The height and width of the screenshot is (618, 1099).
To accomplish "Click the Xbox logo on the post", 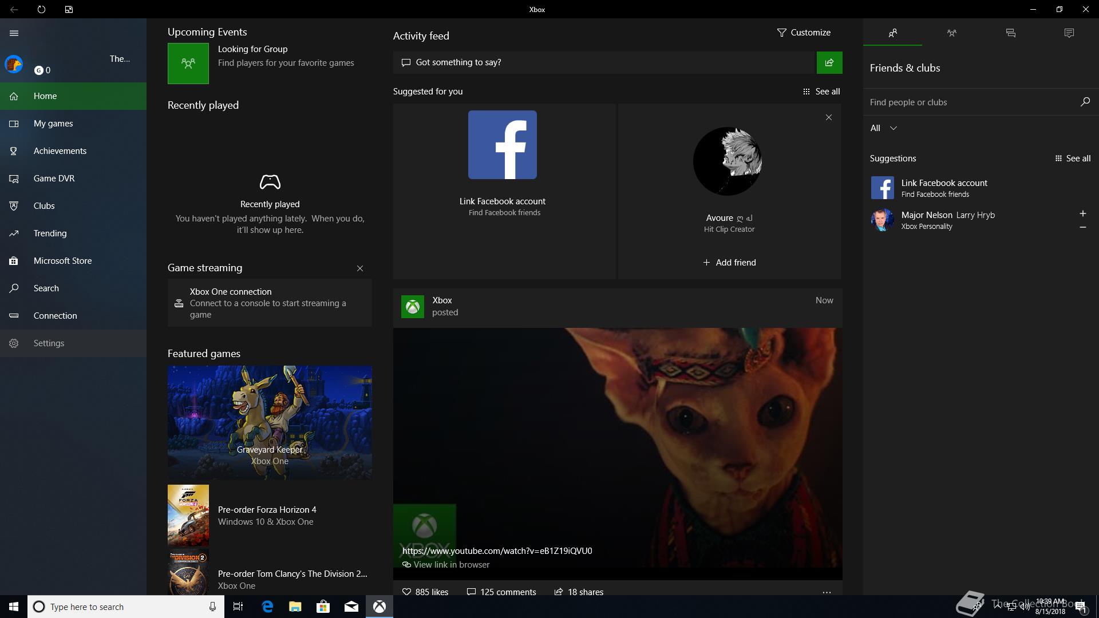I will (x=413, y=307).
